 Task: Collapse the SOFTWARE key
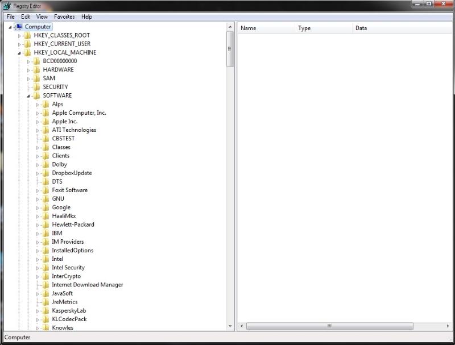coord(28,95)
